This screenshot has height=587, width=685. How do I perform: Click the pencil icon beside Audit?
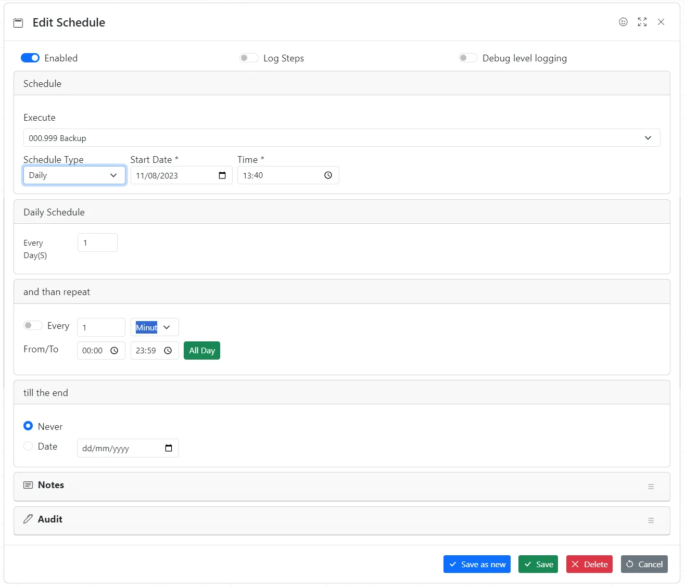click(28, 519)
